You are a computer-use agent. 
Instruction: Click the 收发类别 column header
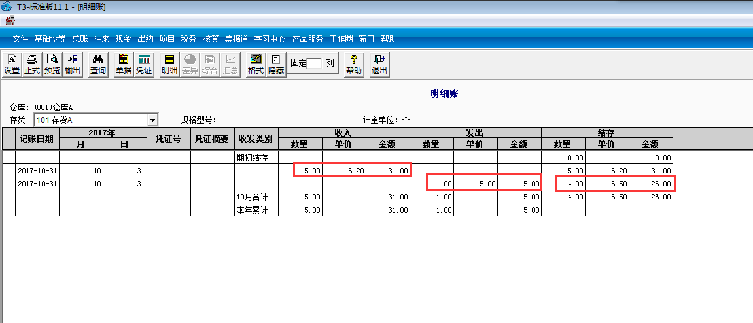tap(256, 139)
